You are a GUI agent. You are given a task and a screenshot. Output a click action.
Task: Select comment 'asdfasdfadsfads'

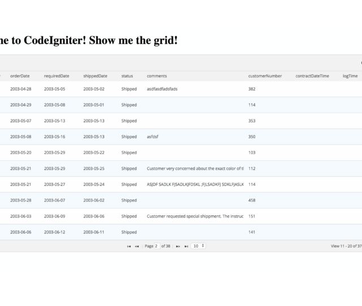tap(162, 89)
